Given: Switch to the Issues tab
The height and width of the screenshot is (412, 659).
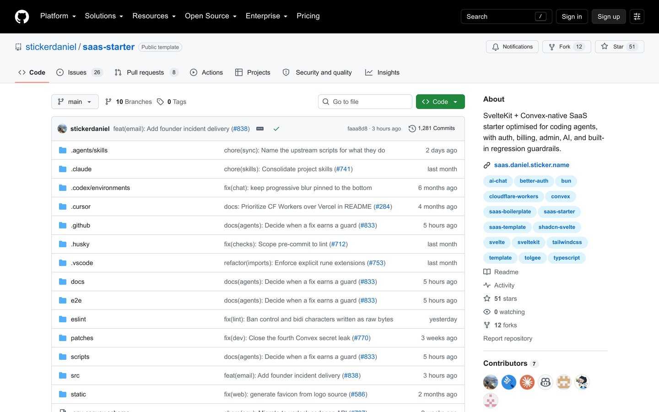Looking at the screenshot, I should 80,72.
